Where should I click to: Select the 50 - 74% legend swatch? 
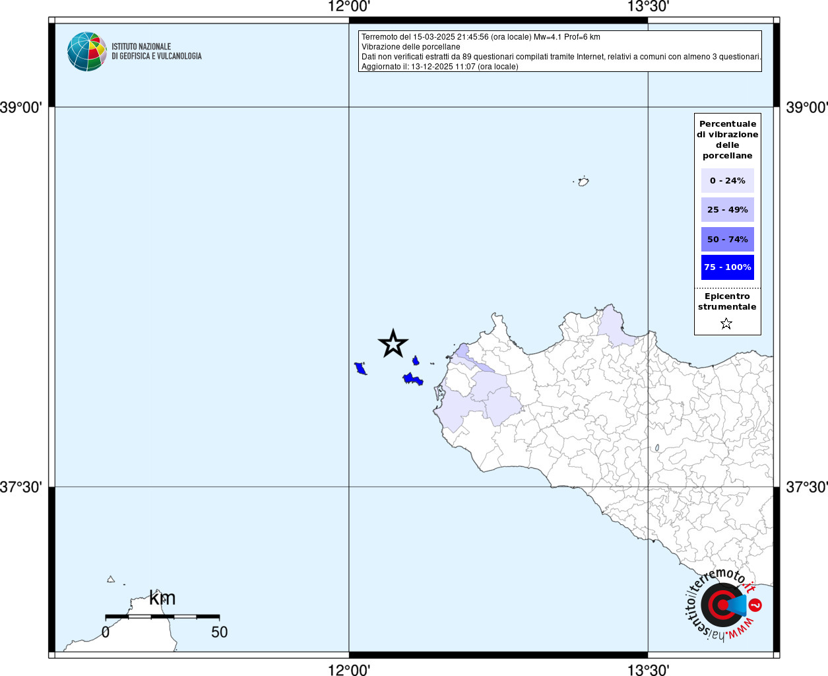tap(727, 239)
